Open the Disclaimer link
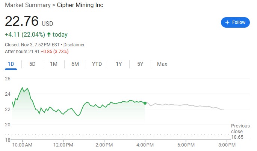The height and width of the screenshot is (151, 257). pos(74,45)
